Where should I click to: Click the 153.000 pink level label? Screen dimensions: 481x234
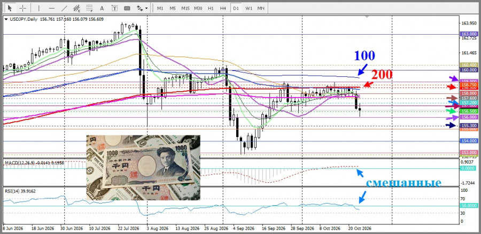[469, 152]
